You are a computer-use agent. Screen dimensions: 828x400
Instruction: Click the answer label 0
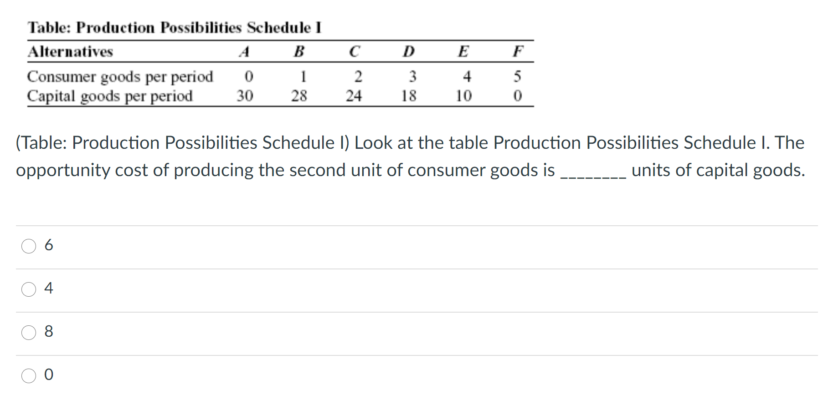(49, 375)
